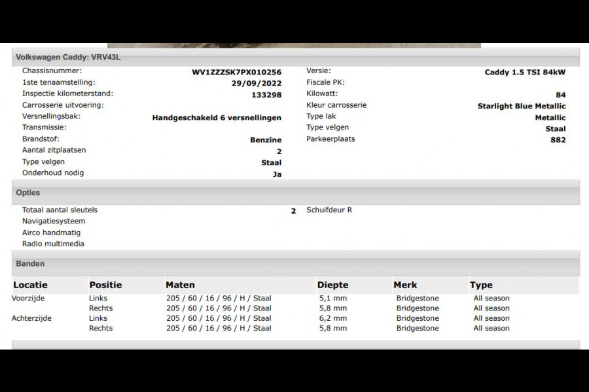Click the Airco handmatig option
Screen dimensions: 589x392
(x=52, y=233)
